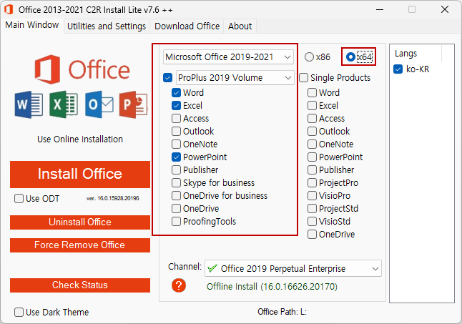The width and height of the screenshot is (462, 324).
Task: Select the x86 architecture radio button
Action: pos(318,57)
